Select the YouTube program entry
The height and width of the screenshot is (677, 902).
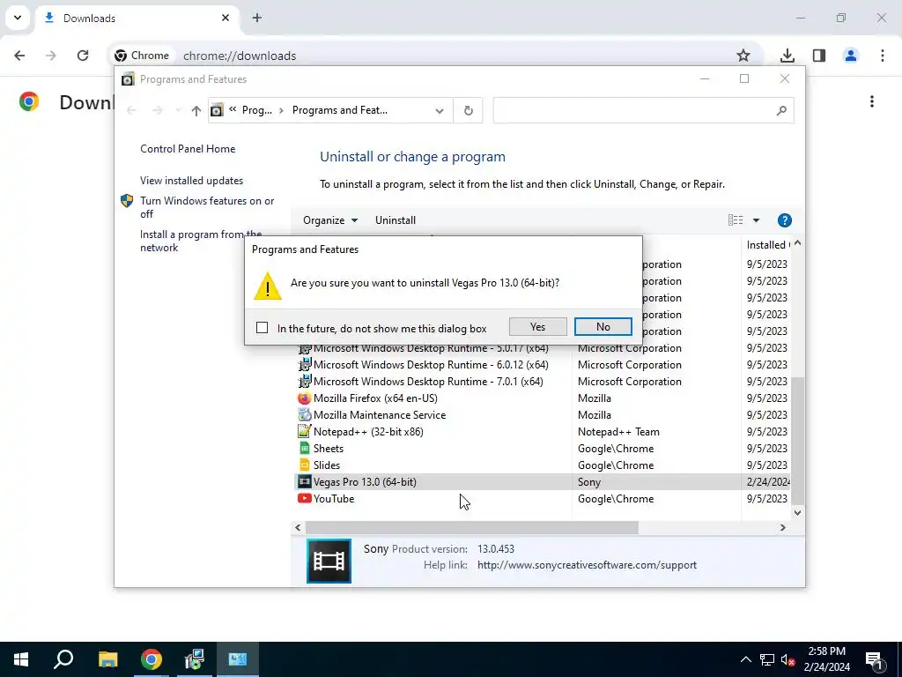coord(543,499)
